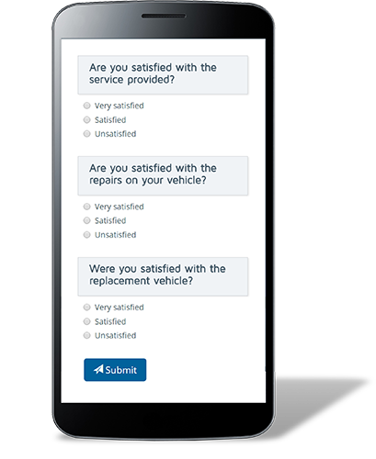Viewport: 376px width, 459px height.
Task: Choose Satisfied radio for replacement vehicle
Action: pos(87,321)
